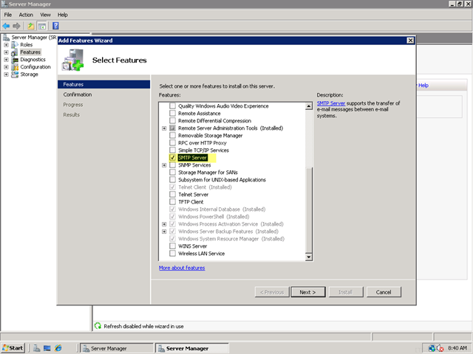Screen dimensions: 473x354
Task: Check Subsystem for UNIX-based Applications
Action: (172, 180)
